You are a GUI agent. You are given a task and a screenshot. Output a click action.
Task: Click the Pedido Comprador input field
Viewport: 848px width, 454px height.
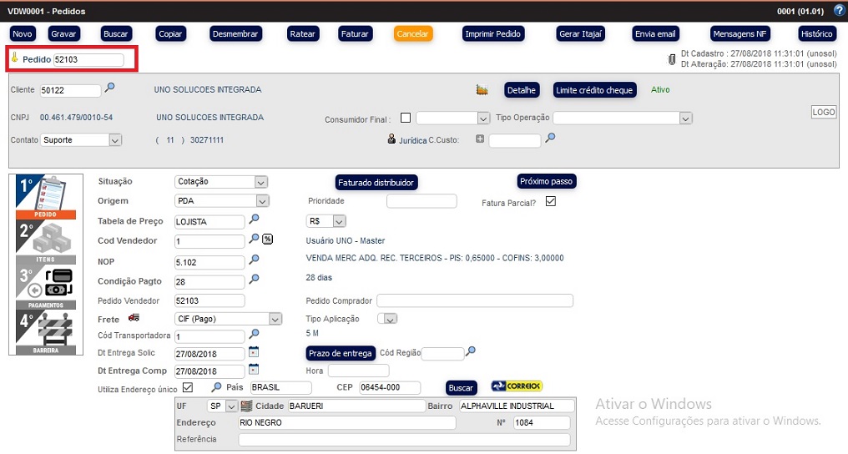click(x=475, y=300)
